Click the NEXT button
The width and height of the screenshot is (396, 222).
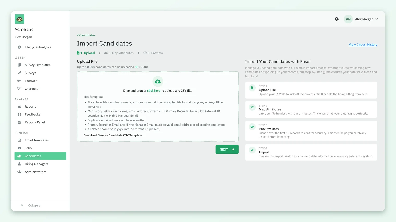[x=227, y=149]
